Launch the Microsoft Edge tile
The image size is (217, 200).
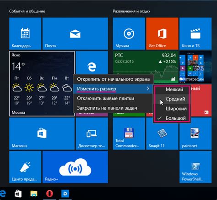[x=92, y=63]
